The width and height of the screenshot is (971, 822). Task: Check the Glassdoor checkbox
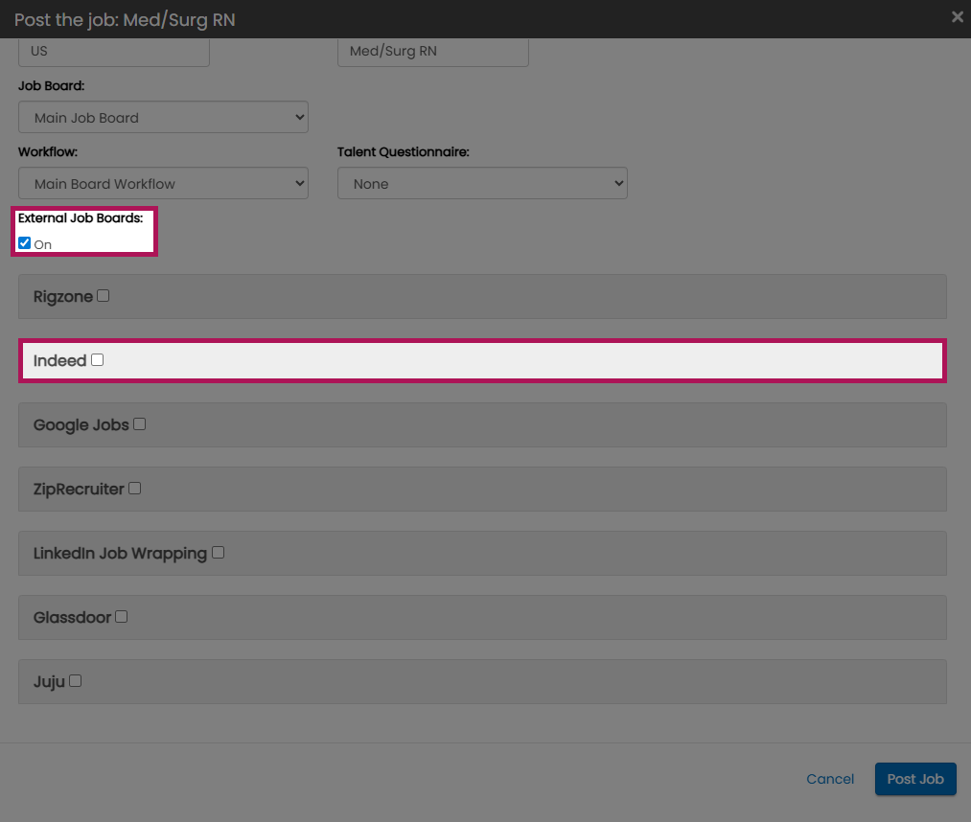122,617
